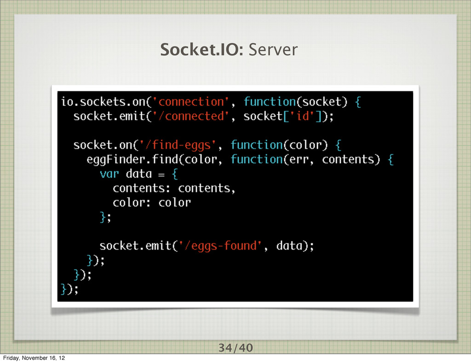Click 'io.sockets.on(' at code start
The image size is (471, 363).
click(x=106, y=102)
